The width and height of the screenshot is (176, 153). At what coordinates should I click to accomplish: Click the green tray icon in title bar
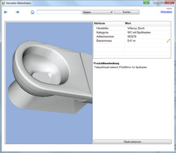(146, 2)
